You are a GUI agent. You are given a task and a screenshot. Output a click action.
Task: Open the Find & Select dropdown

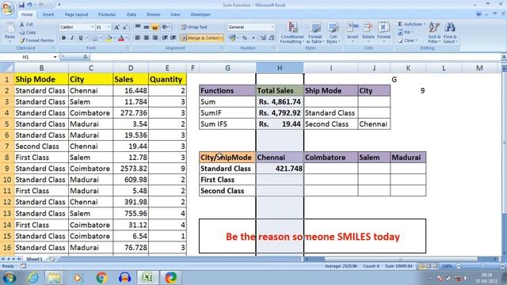tap(450, 32)
